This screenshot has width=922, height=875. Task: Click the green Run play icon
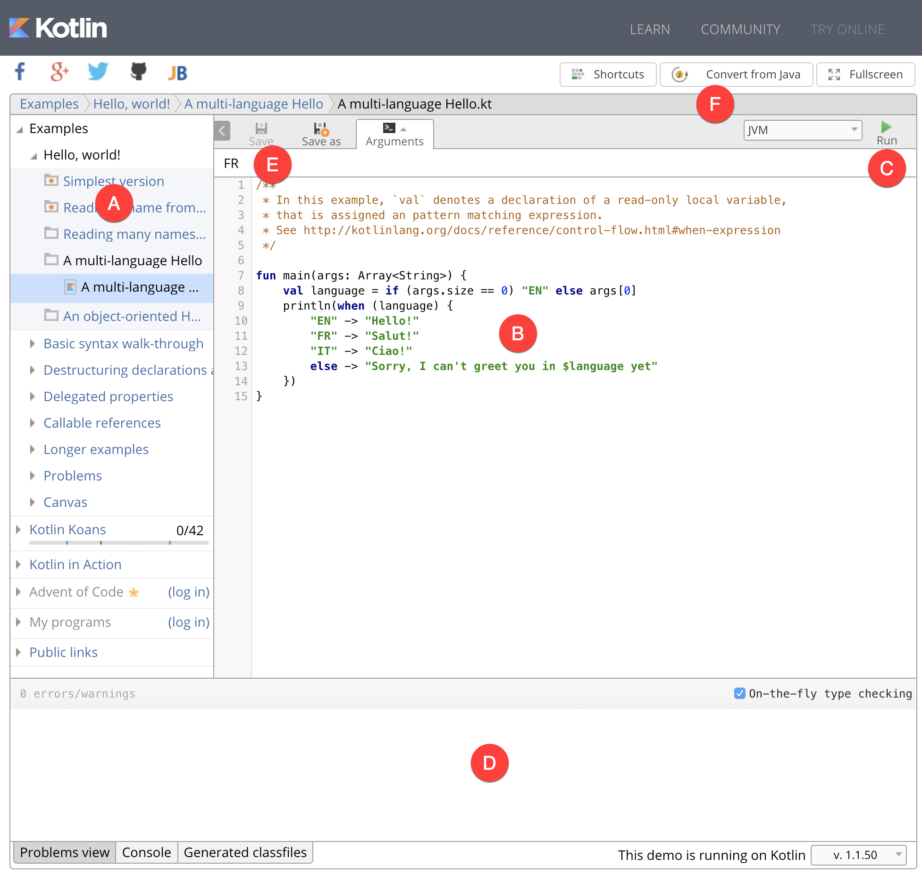tap(886, 127)
